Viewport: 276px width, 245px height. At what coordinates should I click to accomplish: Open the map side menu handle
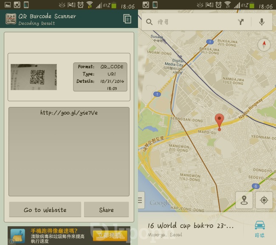[141, 200]
